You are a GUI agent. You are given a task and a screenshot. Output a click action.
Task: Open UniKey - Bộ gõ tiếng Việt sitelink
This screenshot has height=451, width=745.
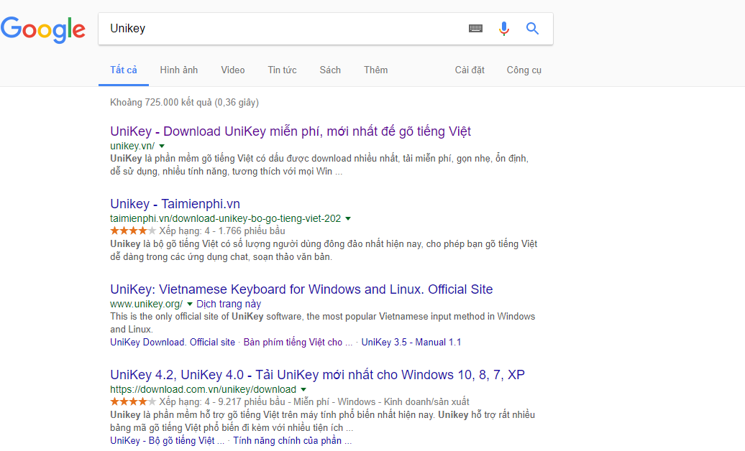tap(168, 441)
